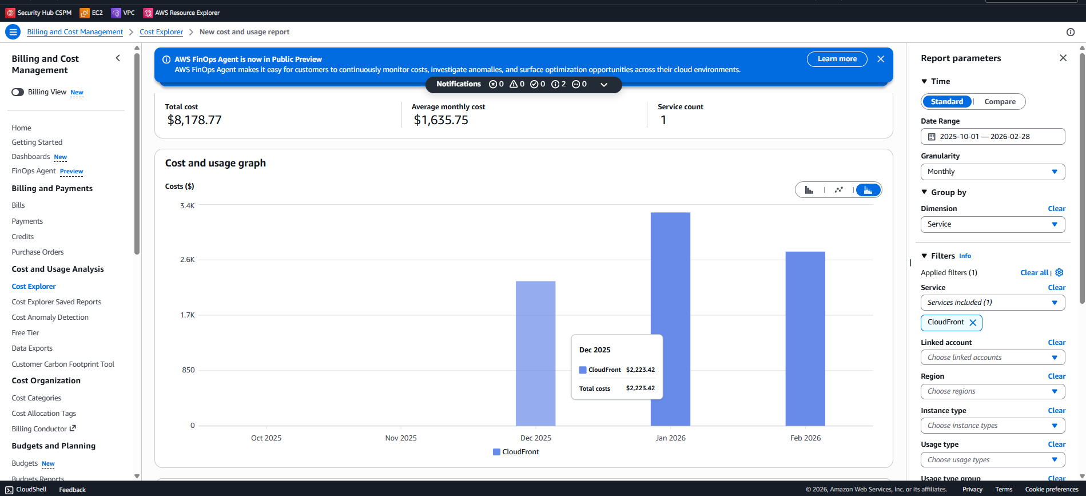Open the AWS Resource Explorer shortcut
1086x496 pixels.
click(181, 13)
